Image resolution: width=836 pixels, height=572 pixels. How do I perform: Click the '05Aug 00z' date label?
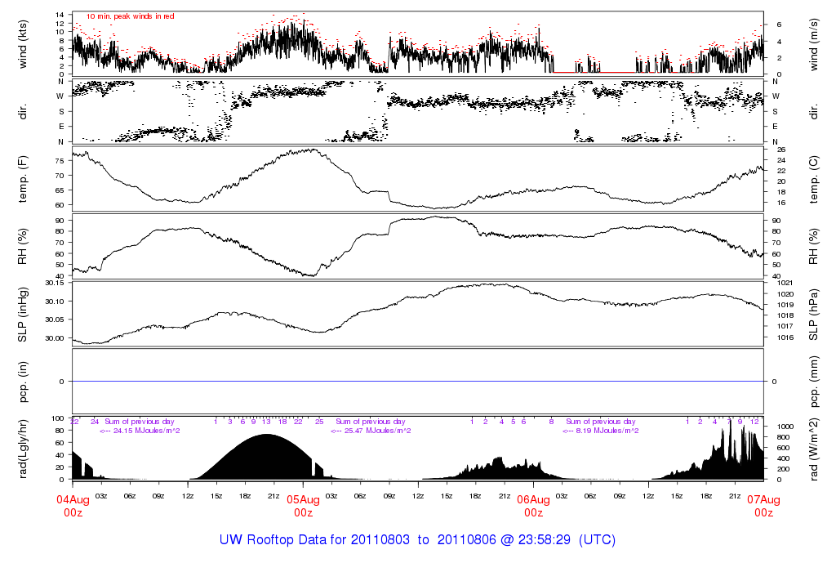point(304,506)
